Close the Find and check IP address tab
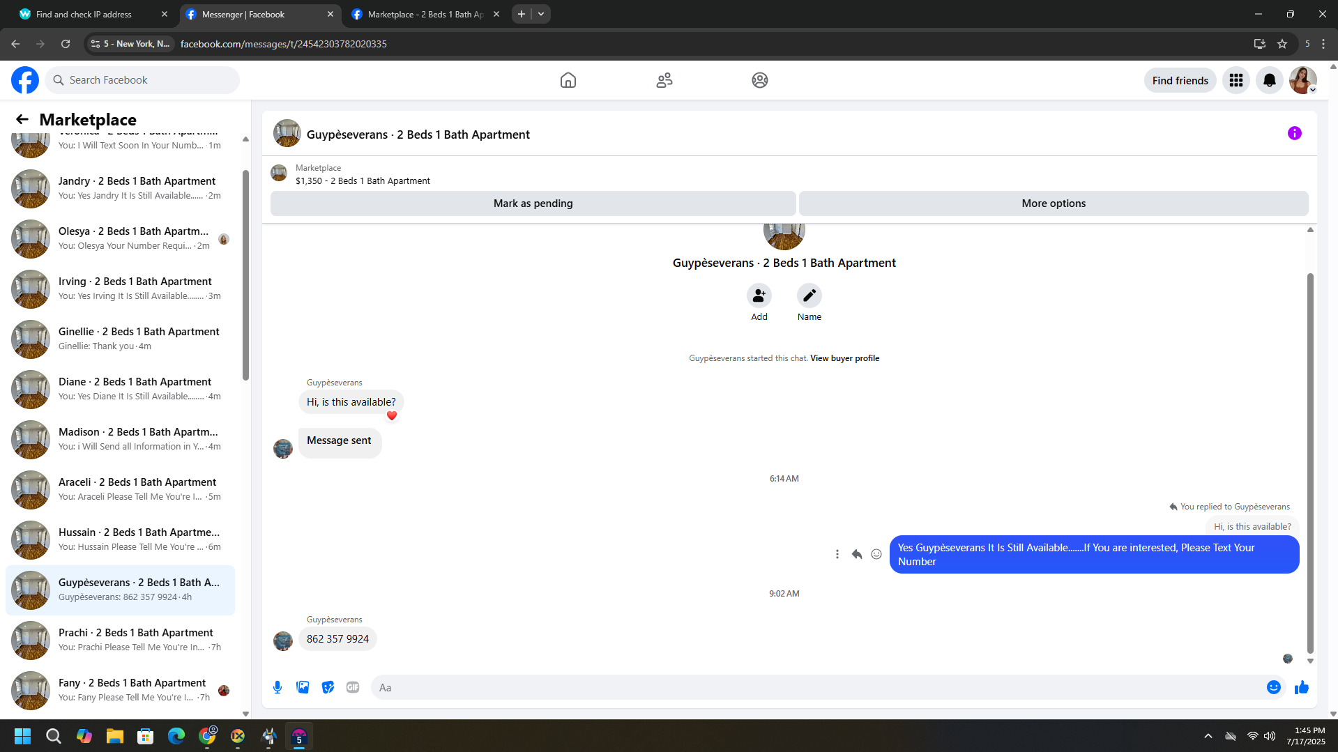1338x752 pixels. [x=165, y=14]
